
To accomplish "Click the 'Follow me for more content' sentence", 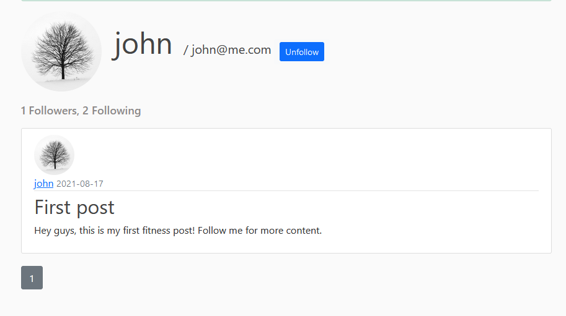I will coord(260,230).
